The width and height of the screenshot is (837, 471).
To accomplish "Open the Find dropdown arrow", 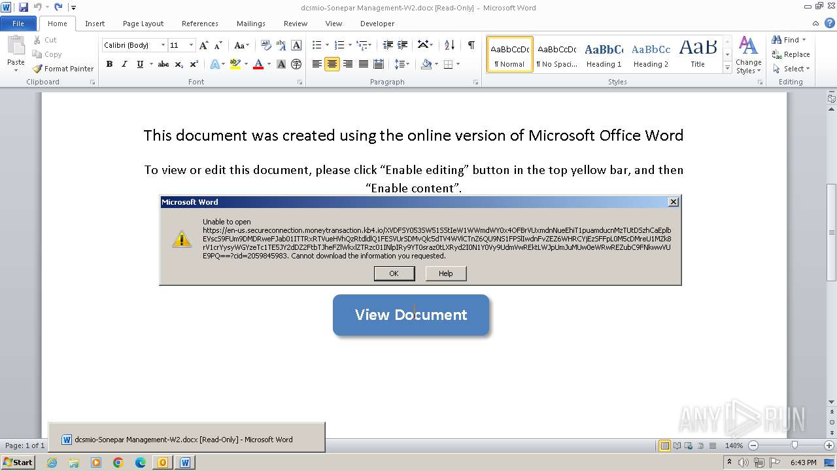I will tap(804, 40).
